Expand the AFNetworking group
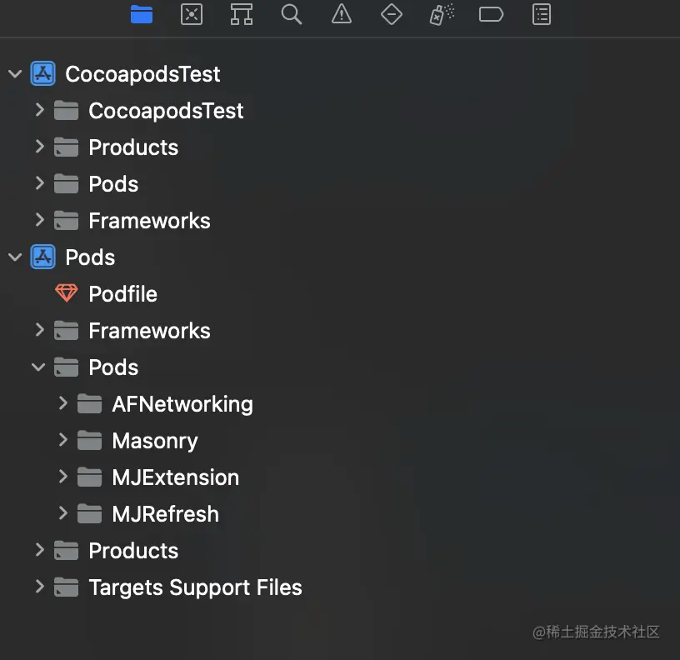The width and height of the screenshot is (680, 660). (62, 403)
